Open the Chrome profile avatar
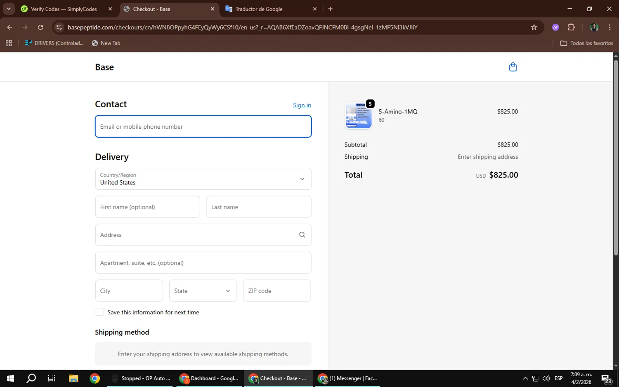Image resolution: width=619 pixels, height=387 pixels. coord(594,27)
